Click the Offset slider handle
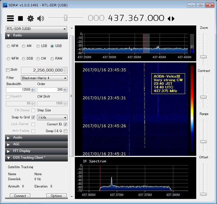217x204 pixels. click(204, 194)
